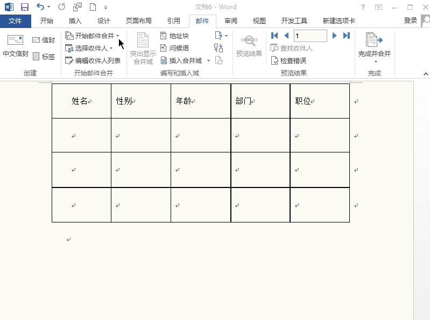Expand the Undo history dropdown arrow
This screenshot has height=320, width=430.
tap(49, 7)
